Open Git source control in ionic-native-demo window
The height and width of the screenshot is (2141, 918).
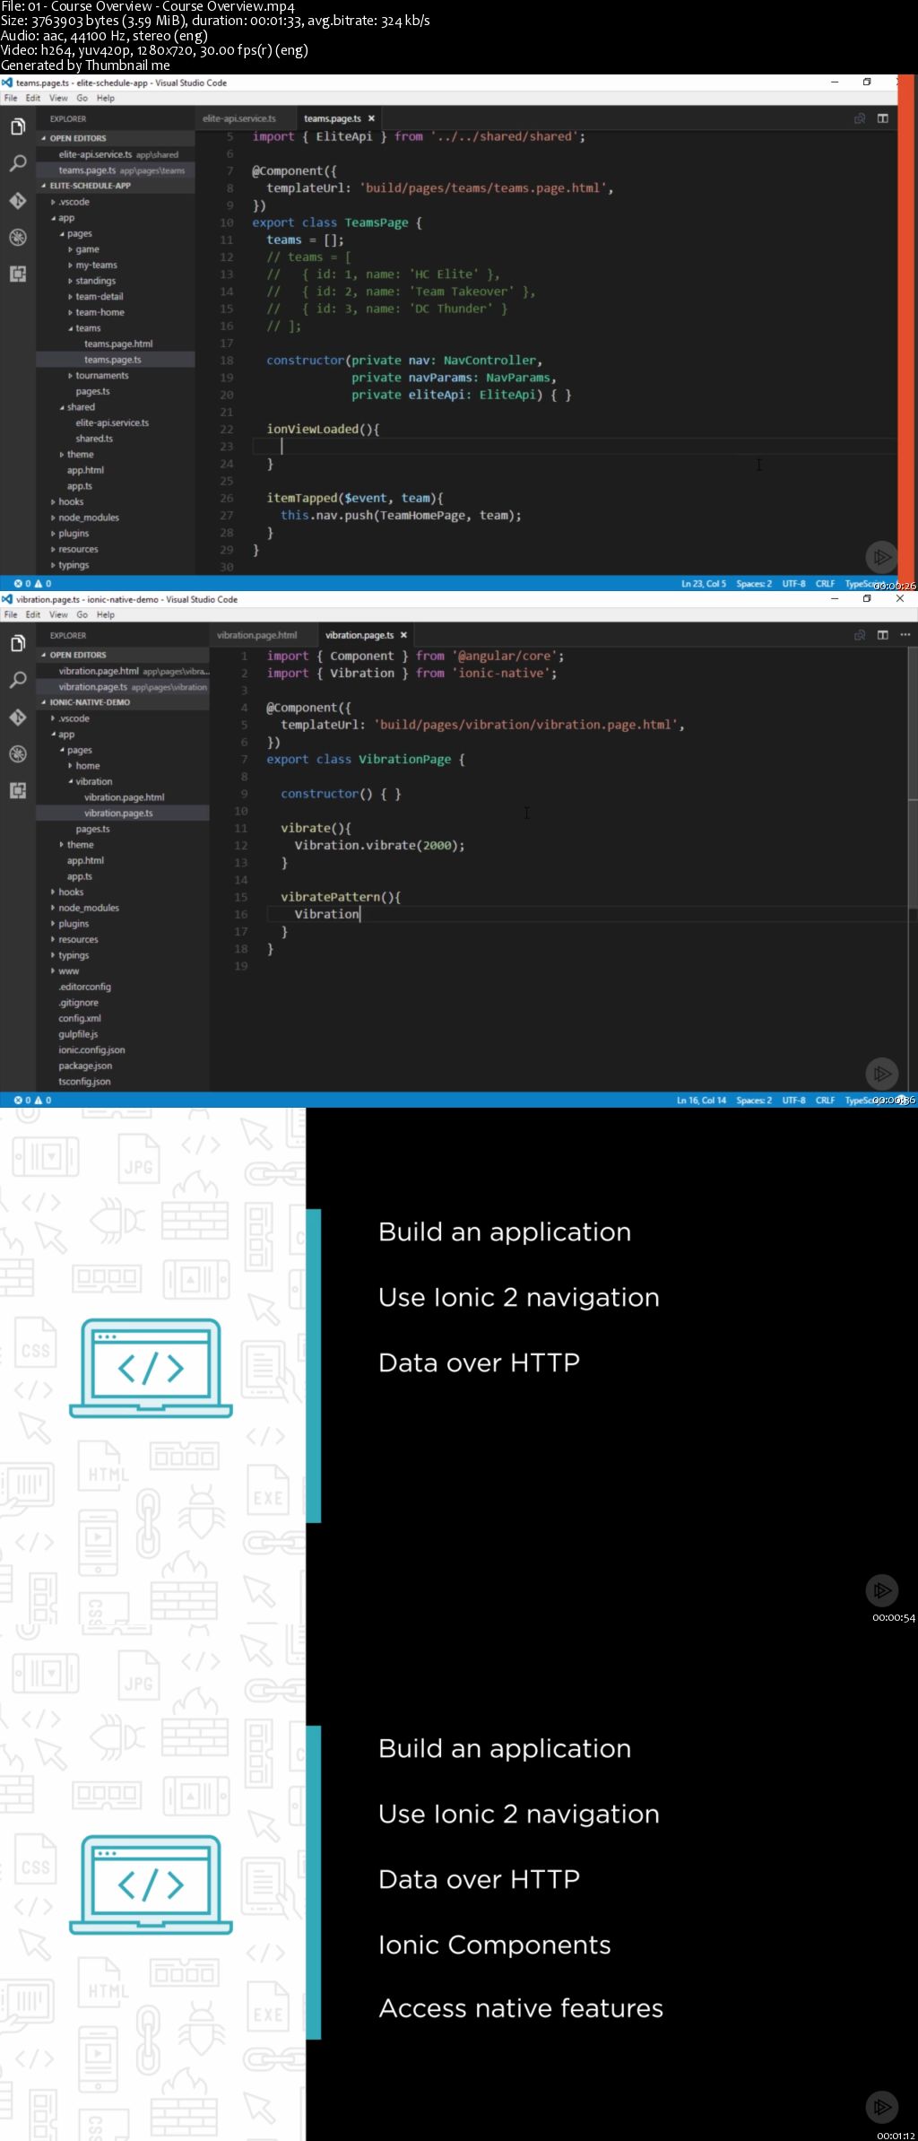click(x=17, y=717)
